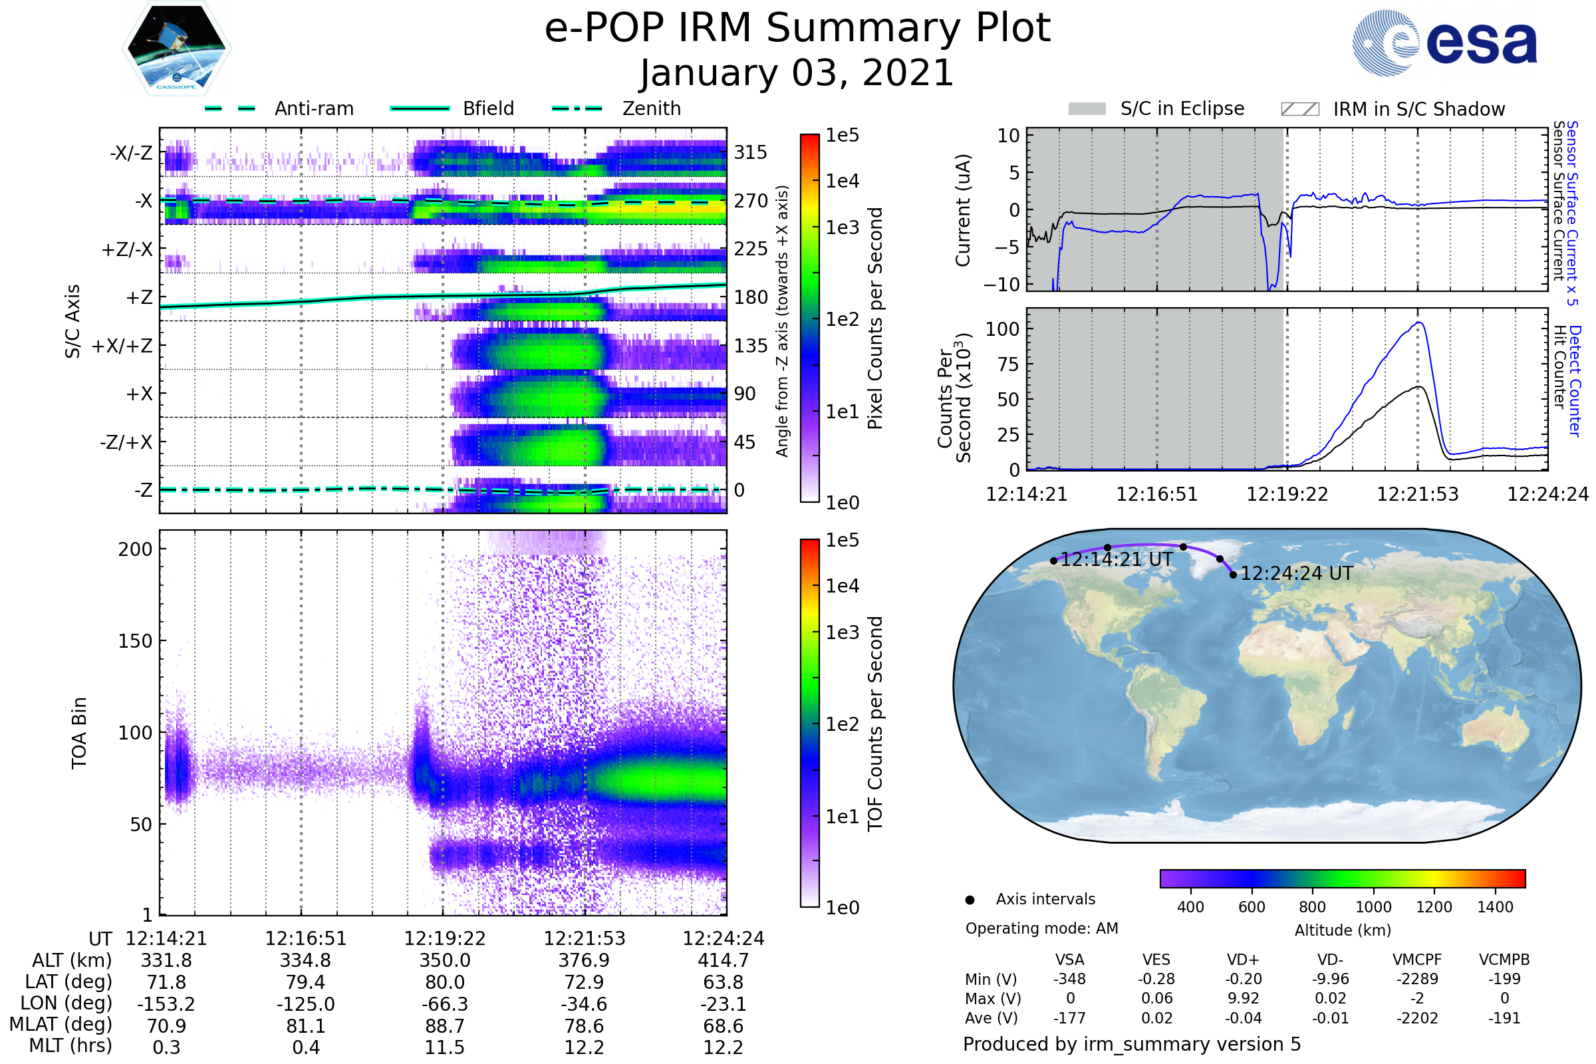The height and width of the screenshot is (1064, 1596).
Task: Click the Axis intervals black dot marker
Action: point(970,900)
